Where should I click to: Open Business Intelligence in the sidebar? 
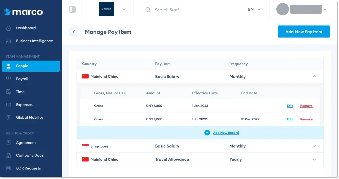(x=34, y=41)
